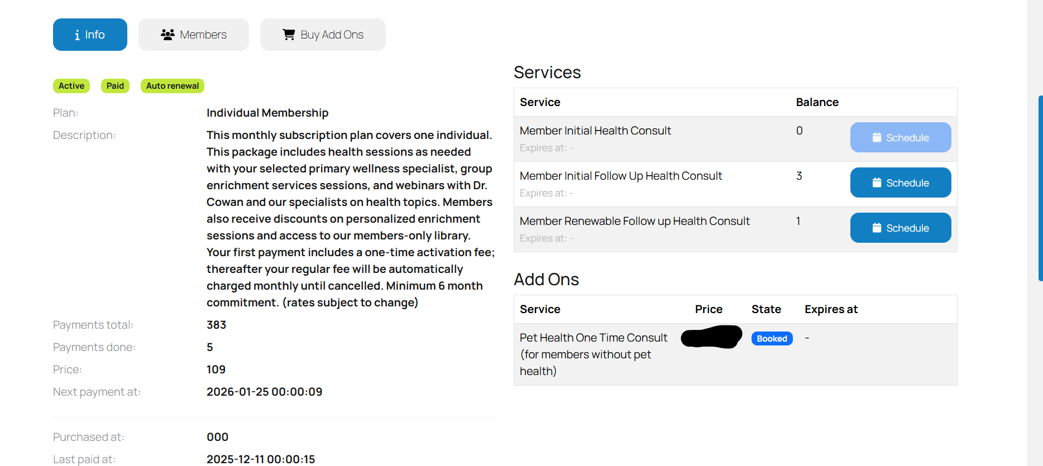Select the Info tab
The height and width of the screenshot is (466, 1043).
click(x=90, y=35)
